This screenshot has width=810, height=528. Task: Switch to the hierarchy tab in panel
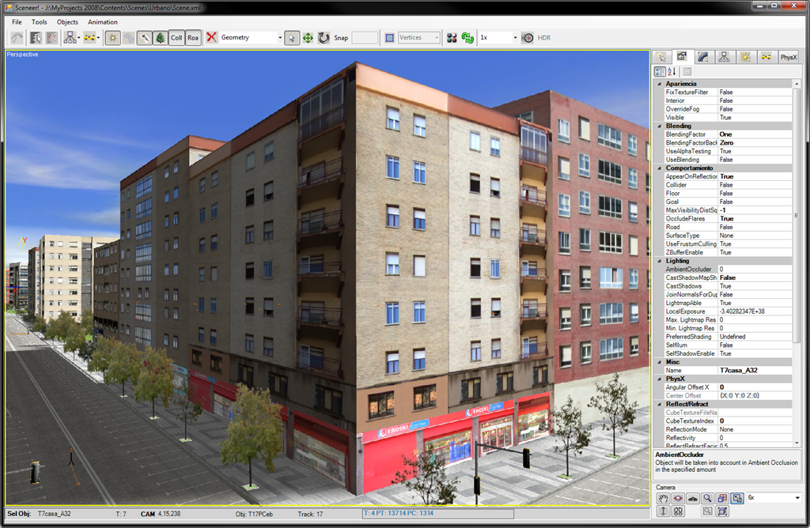pos(724,57)
